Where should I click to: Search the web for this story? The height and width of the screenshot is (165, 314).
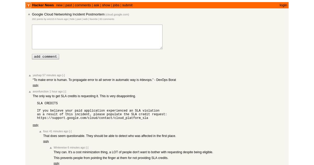click(x=85, y=19)
